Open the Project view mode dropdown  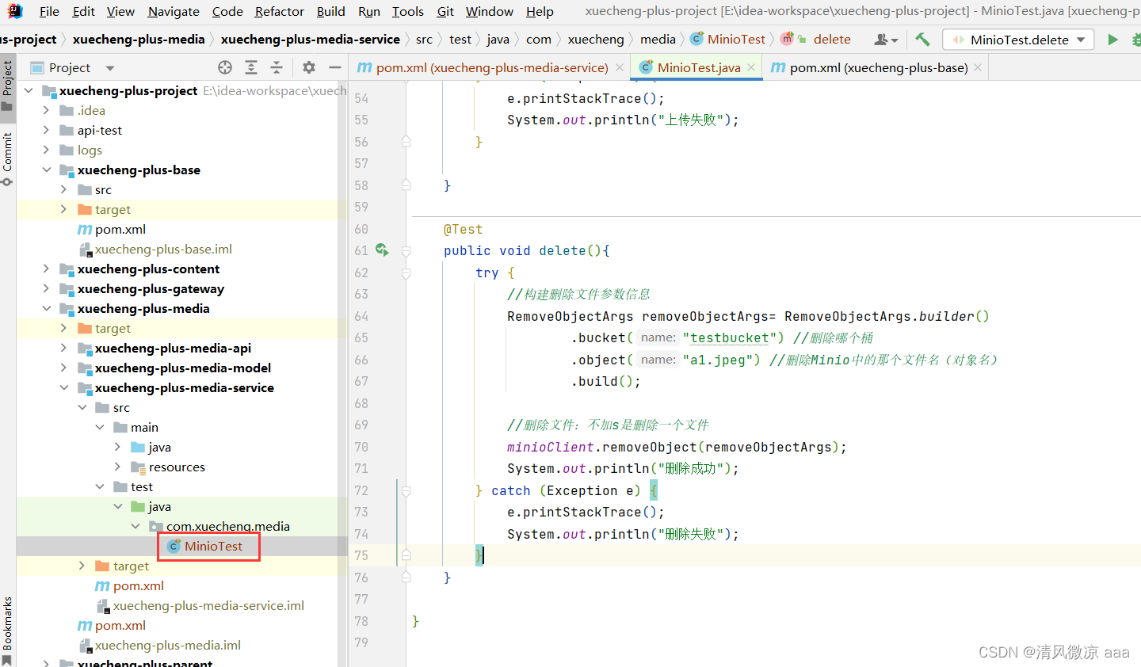[x=110, y=67]
